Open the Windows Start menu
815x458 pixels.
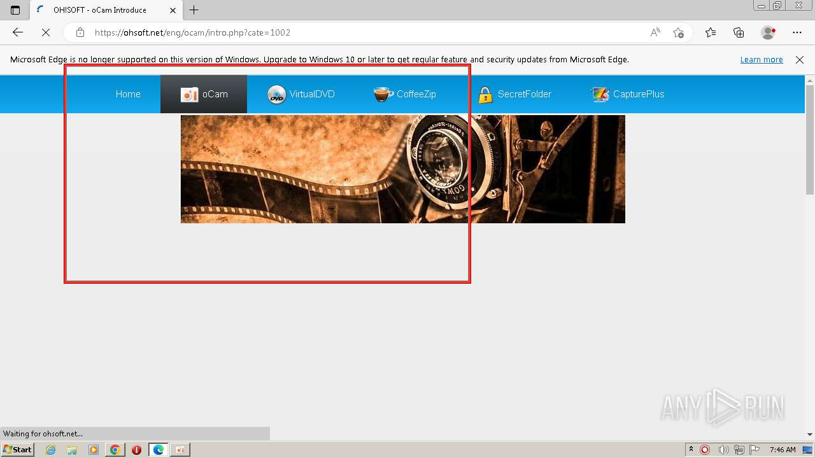17,449
